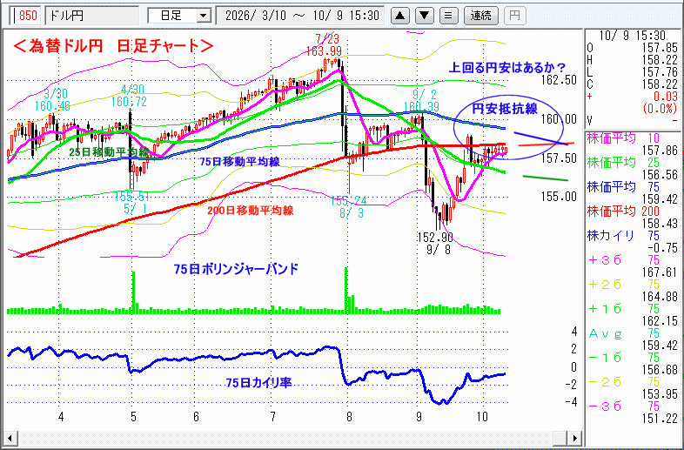
Task: Click the left arrow of the horizontal scrollbar
Action: click(x=10, y=438)
